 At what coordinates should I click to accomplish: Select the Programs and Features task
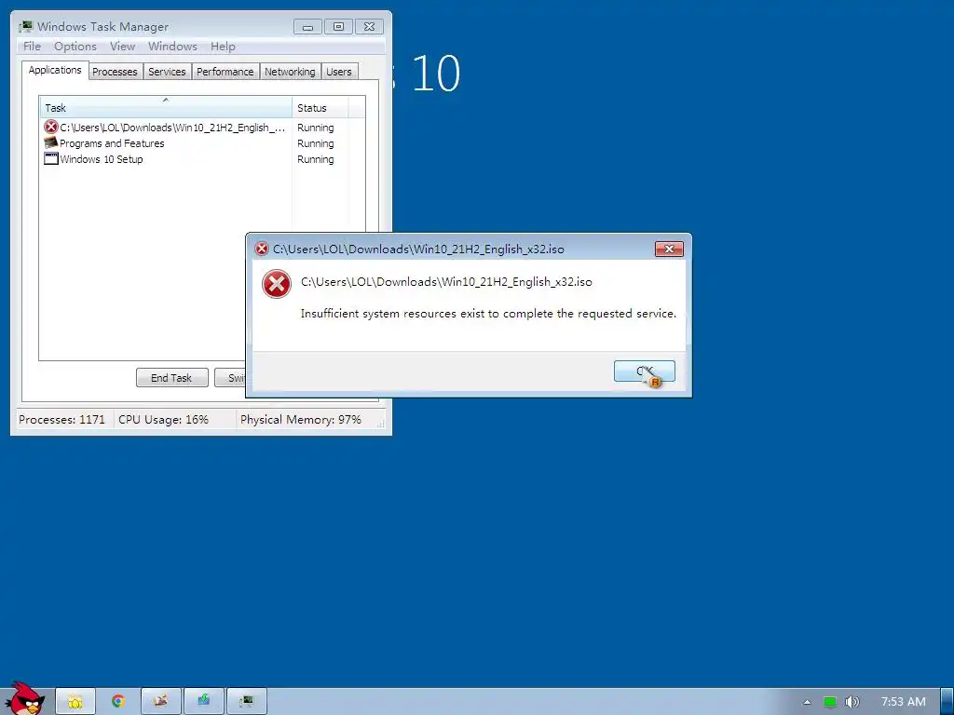[x=188, y=143]
